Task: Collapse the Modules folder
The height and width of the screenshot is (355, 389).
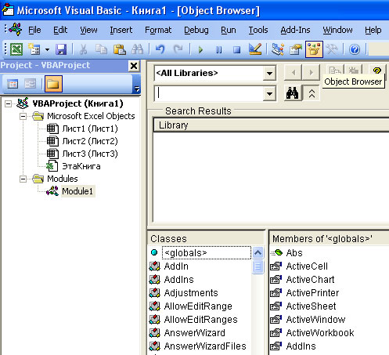Action: click(x=23, y=179)
